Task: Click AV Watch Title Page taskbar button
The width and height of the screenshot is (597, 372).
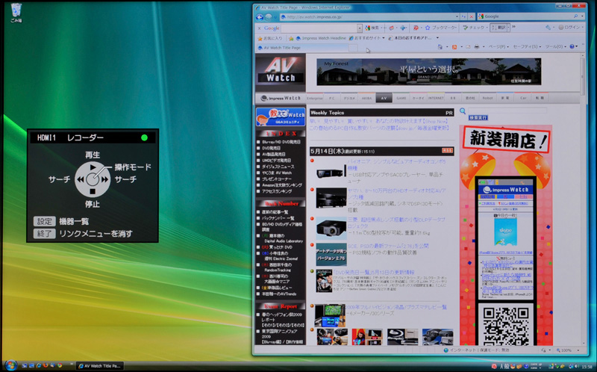Action: [x=100, y=366]
